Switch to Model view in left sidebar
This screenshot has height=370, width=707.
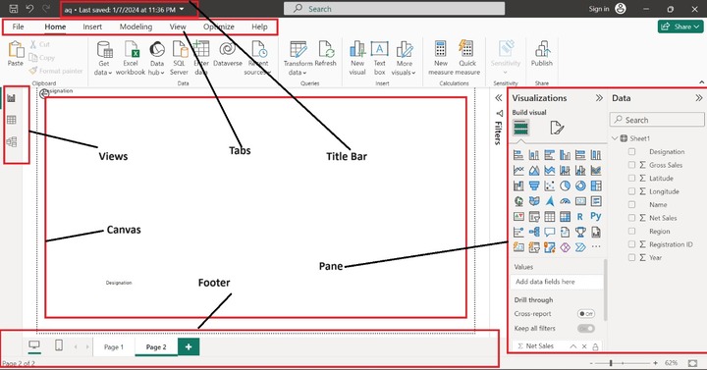[11, 142]
